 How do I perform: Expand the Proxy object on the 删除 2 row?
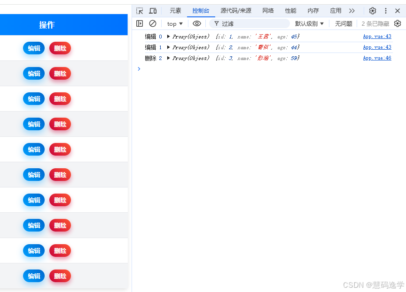(169, 58)
